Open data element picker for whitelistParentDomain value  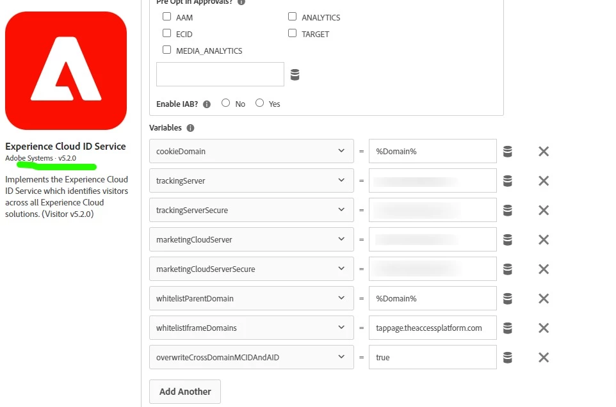point(508,299)
